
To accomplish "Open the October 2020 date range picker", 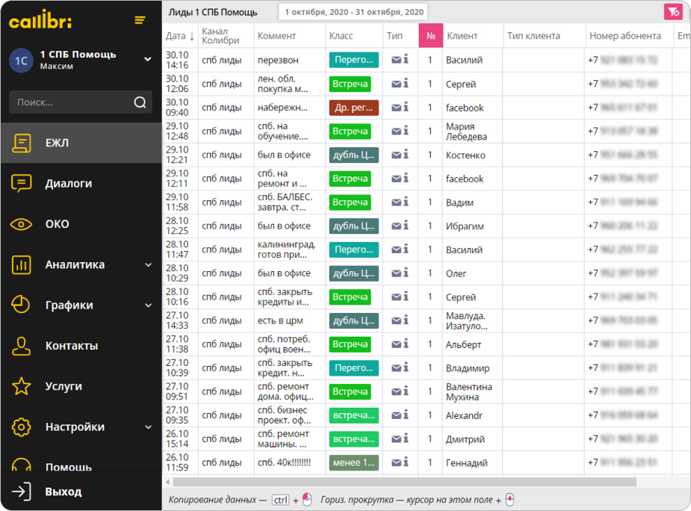I will 354,12.
